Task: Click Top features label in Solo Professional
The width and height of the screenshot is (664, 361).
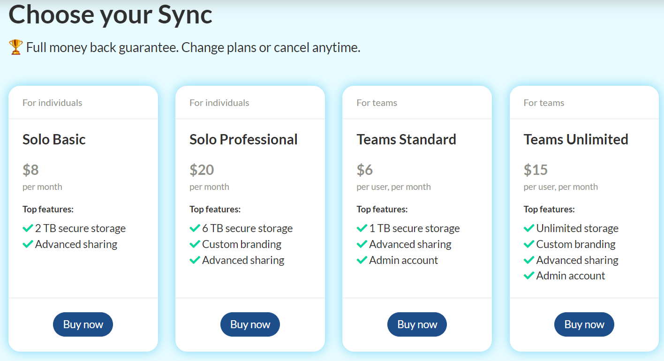Action: [215, 209]
